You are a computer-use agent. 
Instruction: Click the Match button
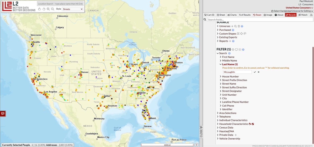[x=303, y=15]
